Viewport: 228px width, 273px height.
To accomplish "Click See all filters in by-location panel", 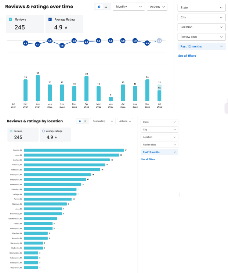I will [148, 159].
